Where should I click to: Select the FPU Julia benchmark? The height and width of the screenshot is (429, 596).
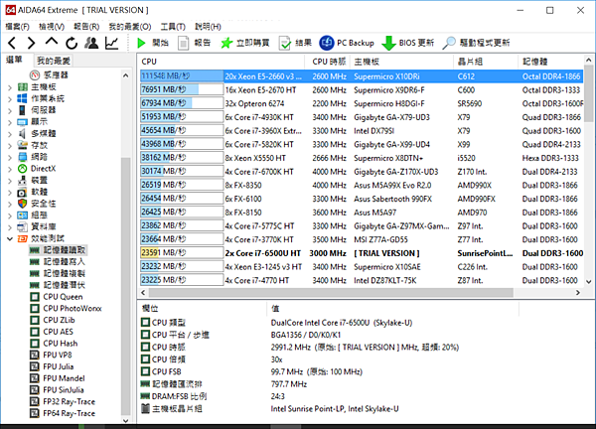(52, 366)
